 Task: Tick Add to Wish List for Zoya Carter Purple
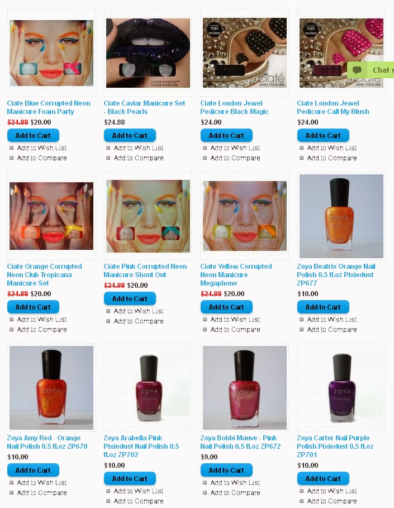[302, 491]
